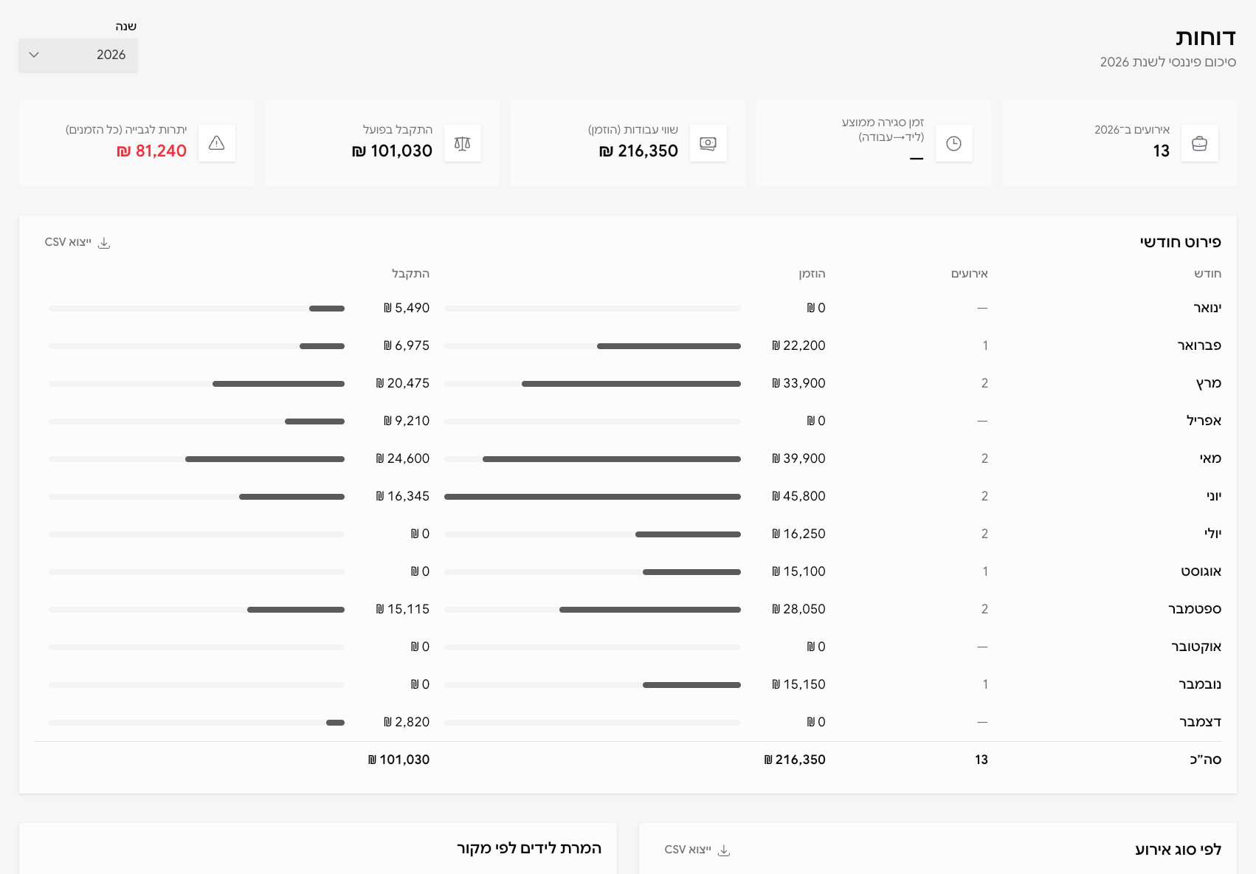Click the banknote icon on jobs value card

(x=708, y=143)
